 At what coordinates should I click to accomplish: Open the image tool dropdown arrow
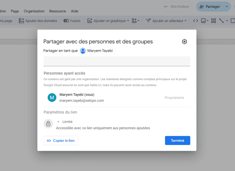[207, 21]
